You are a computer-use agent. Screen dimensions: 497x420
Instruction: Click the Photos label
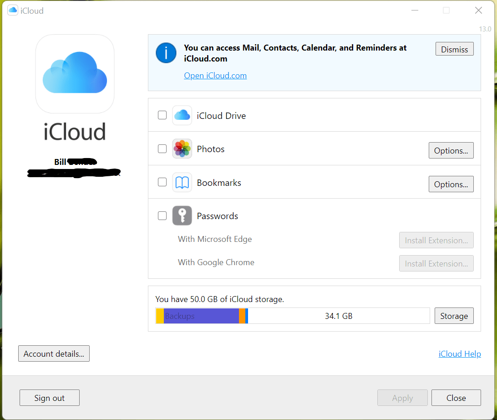[211, 149]
